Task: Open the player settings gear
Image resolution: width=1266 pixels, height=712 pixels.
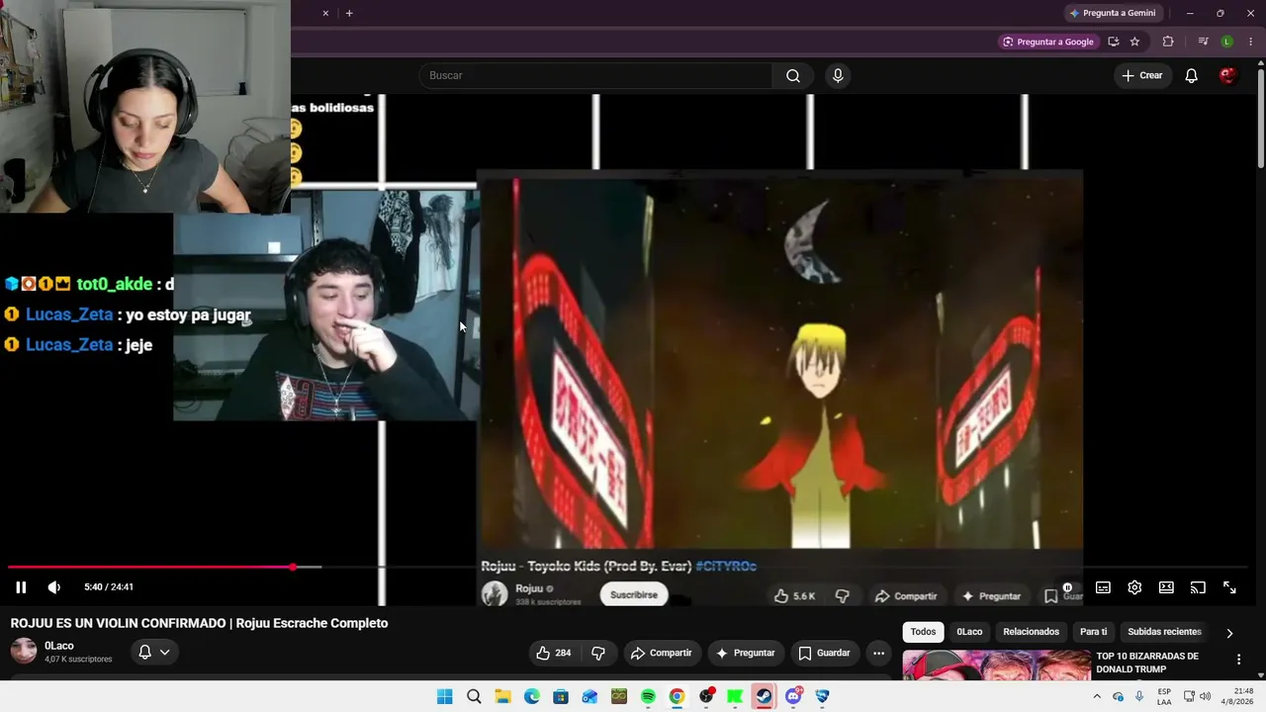Action: 1134,587
